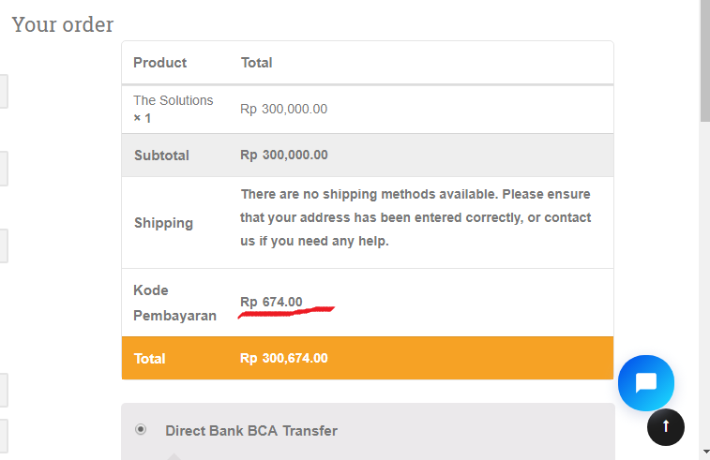
Task: Click the "Total" column header
Action: (256, 63)
